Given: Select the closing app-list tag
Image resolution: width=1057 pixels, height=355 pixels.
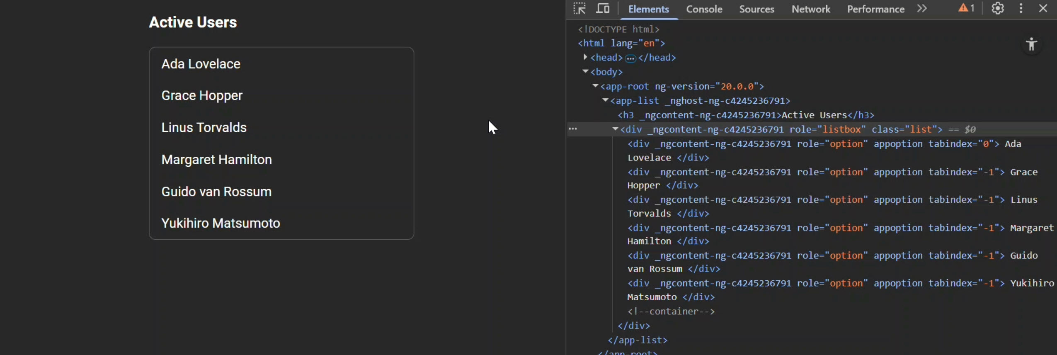Looking at the screenshot, I should pyautogui.click(x=638, y=340).
